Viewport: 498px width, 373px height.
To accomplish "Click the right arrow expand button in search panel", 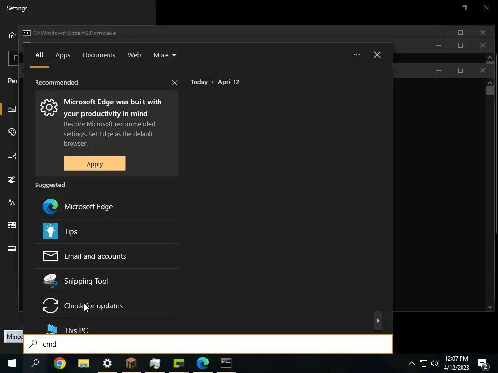I will [x=378, y=321].
